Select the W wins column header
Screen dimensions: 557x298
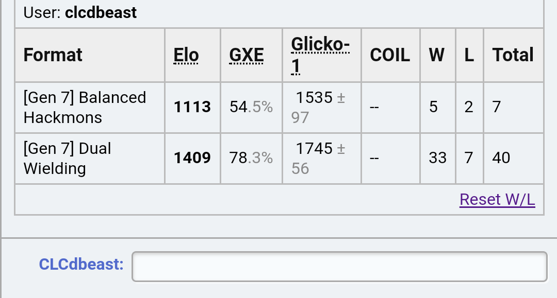[x=437, y=55]
